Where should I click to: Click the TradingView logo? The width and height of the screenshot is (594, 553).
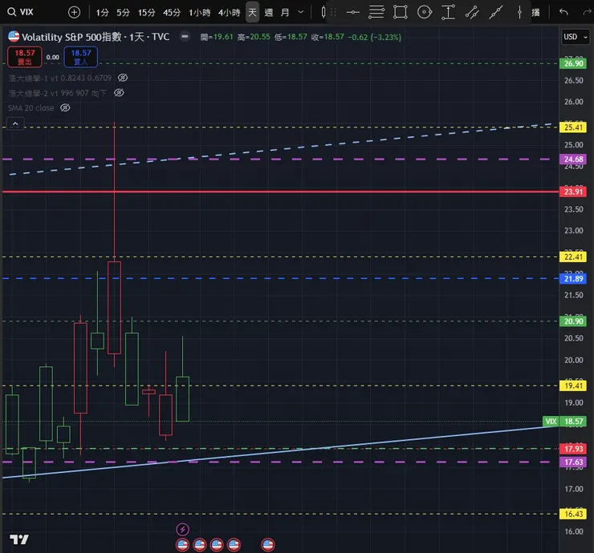[x=19, y=539]
